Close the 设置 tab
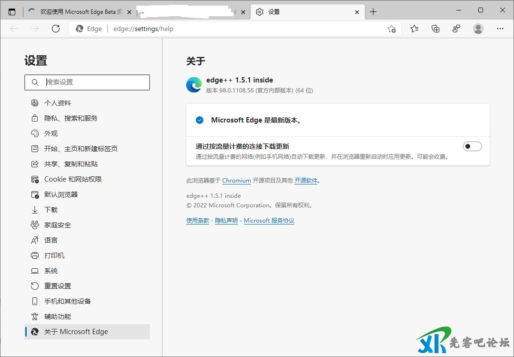This screenshot has width=514, height=357. point(357,12)
